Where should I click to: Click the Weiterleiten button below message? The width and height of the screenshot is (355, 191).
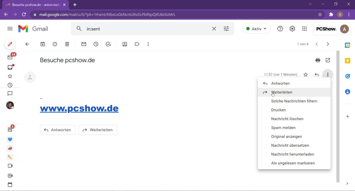[98, 130]
